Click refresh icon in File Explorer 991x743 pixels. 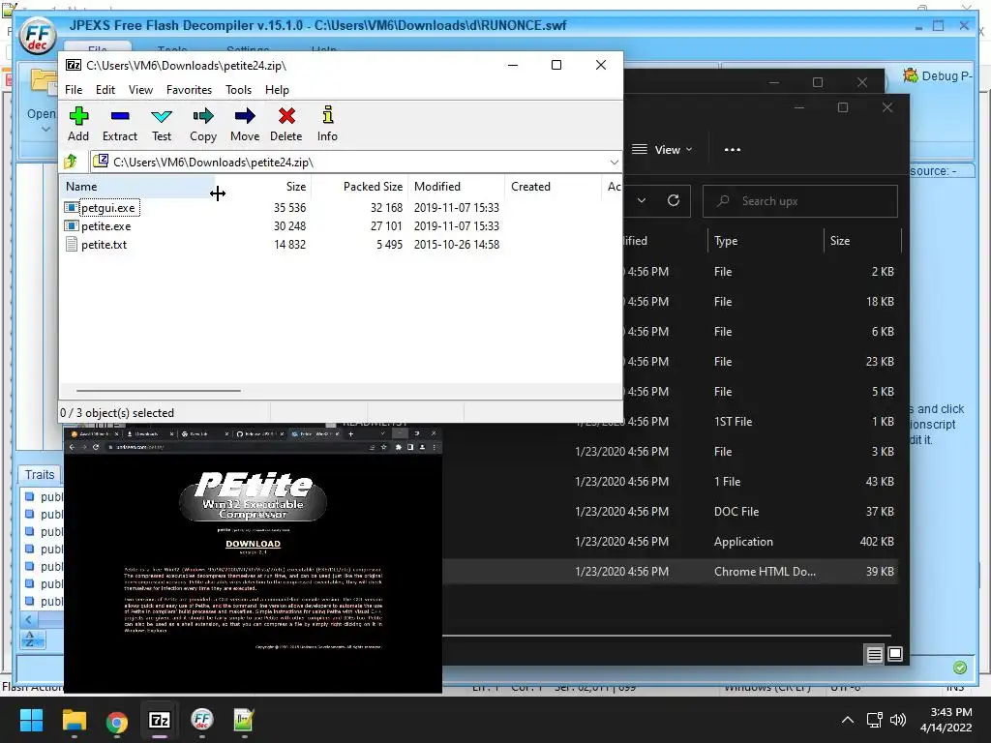674,201
